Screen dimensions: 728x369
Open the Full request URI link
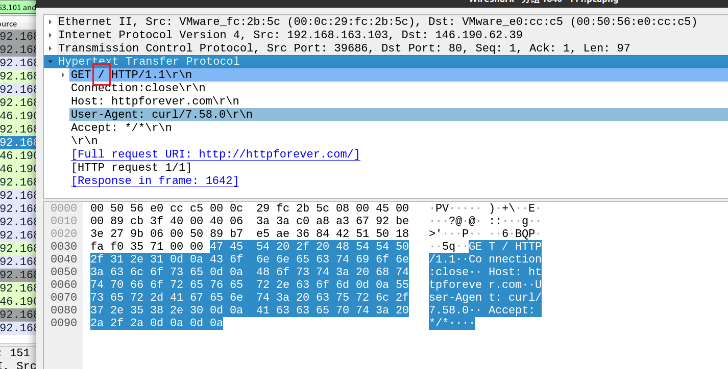click(215, 154)
